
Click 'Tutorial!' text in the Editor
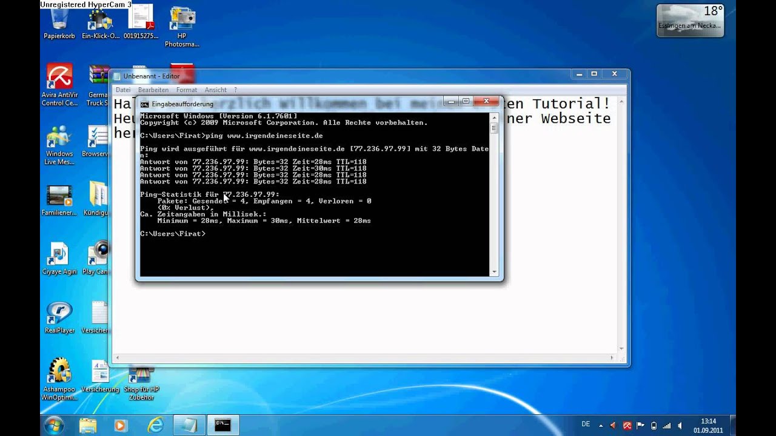pos(571,104)
